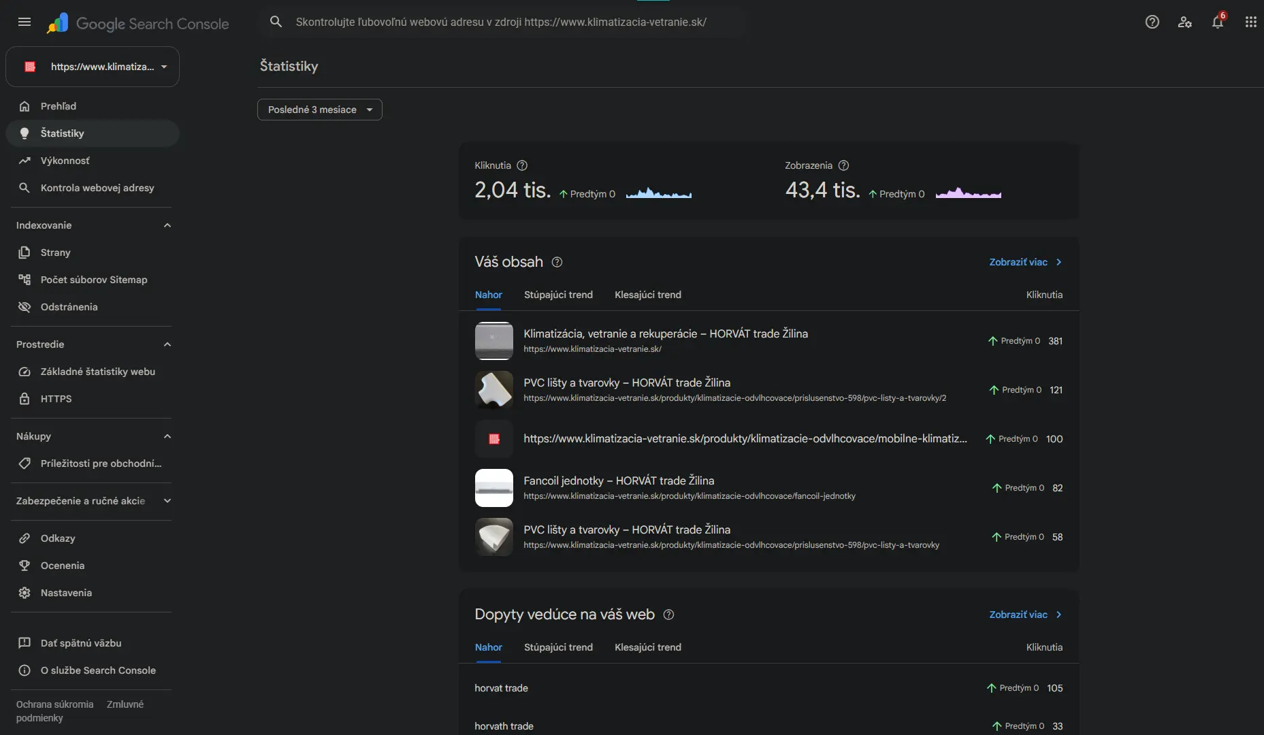The width and height of the screenshot is (1264, 735).
Task: Open the Posledné 3 mesiace date dropdown
Action: tap(320, 110)
